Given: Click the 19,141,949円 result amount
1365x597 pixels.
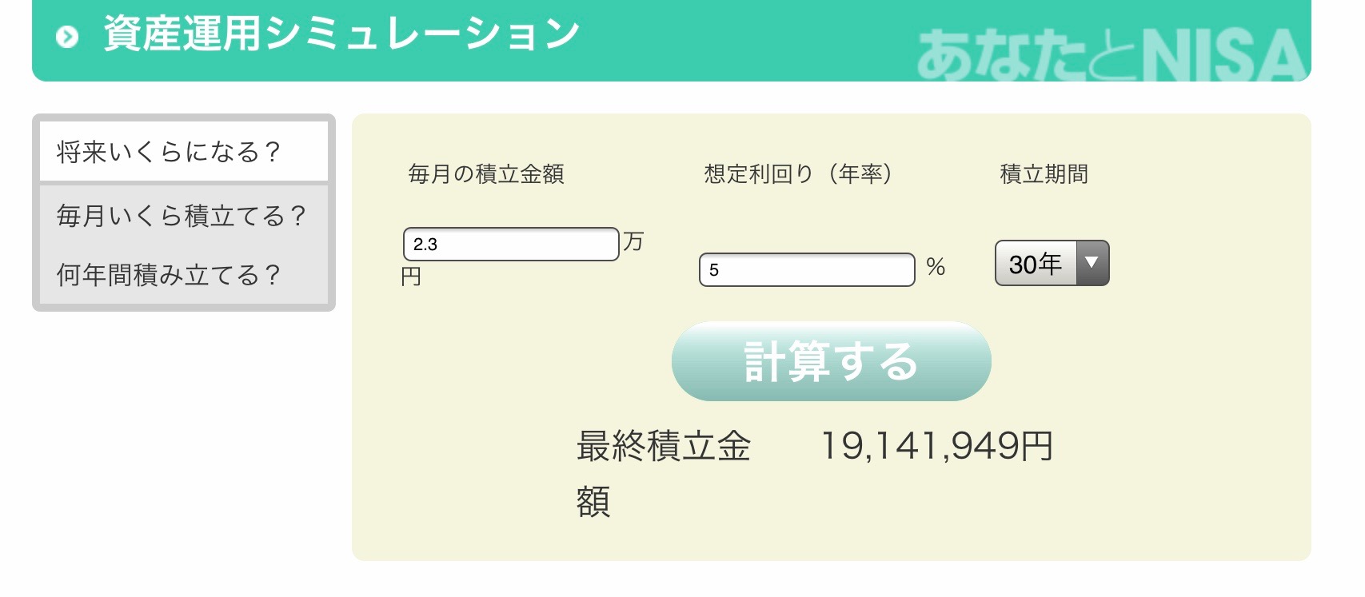Looking at the screenshot, I should [936, 446].
